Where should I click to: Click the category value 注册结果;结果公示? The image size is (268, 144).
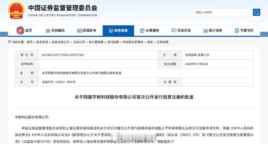tap(197, 55)
